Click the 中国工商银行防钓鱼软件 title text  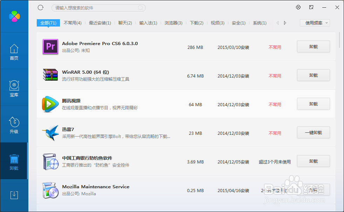tap(87, 158)
